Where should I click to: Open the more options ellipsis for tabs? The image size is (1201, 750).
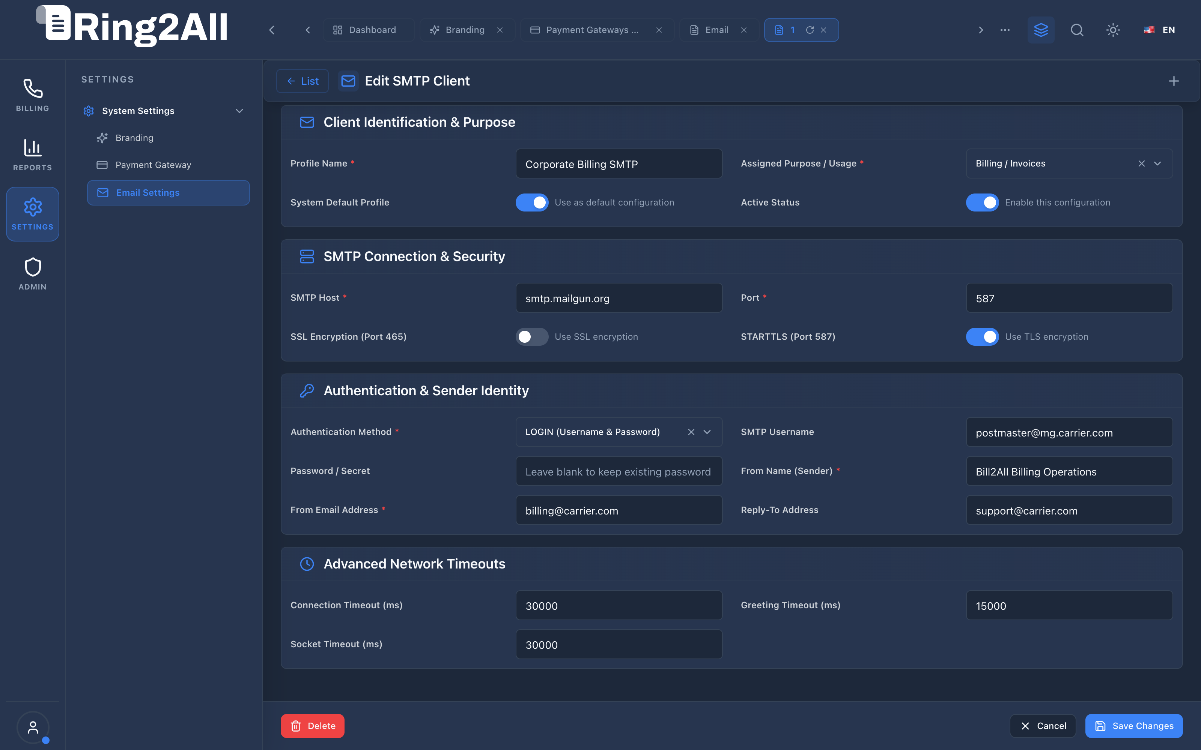pyautogui.click(x=1004, y=30)
